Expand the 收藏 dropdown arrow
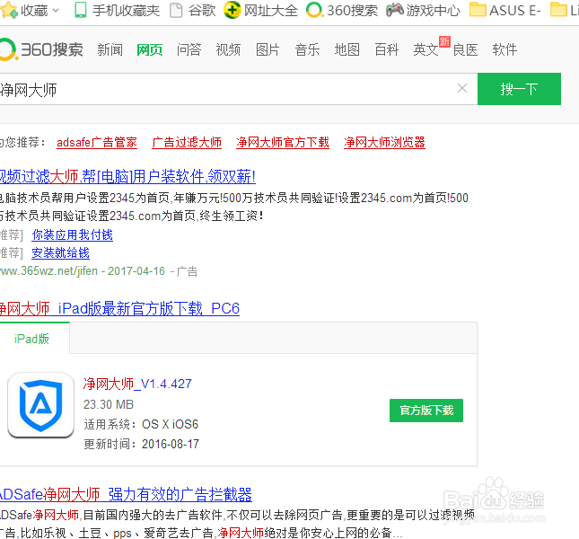This screenshot has width=579, height=539. click(56, 11)
